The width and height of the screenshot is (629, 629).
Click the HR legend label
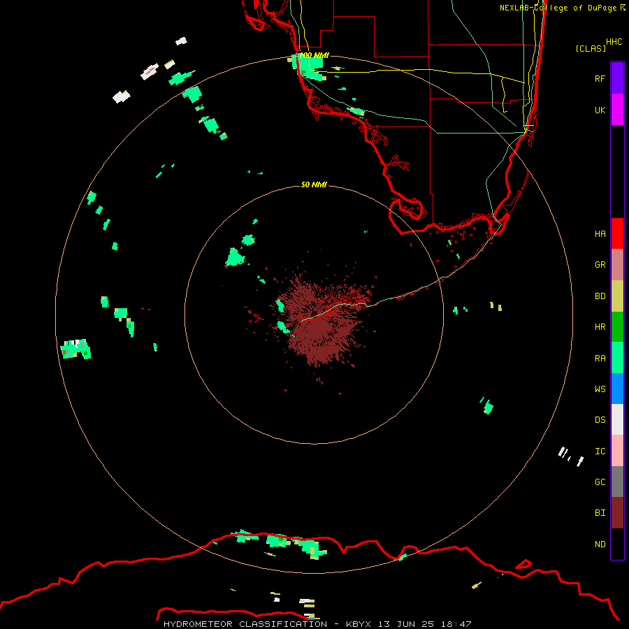600,327
